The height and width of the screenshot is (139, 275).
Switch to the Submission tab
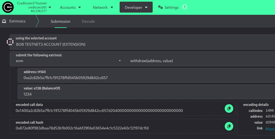click(x=60, y=21)
